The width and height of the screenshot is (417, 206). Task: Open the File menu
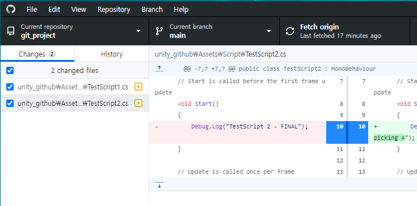pos(32,10)
